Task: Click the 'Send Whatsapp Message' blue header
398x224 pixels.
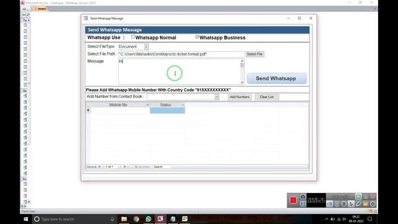Action: [197, 30]
